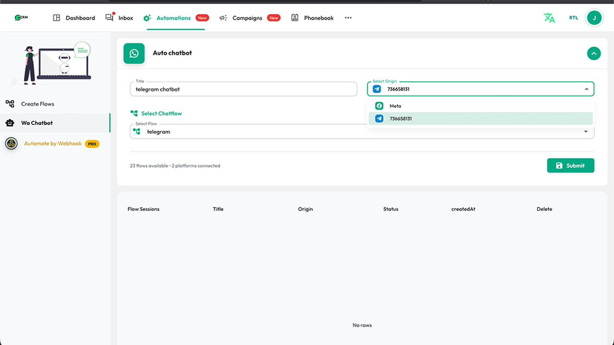Click the Meta option icon
The height and width of the screenshot is (345, 614).
pos(379,106)
